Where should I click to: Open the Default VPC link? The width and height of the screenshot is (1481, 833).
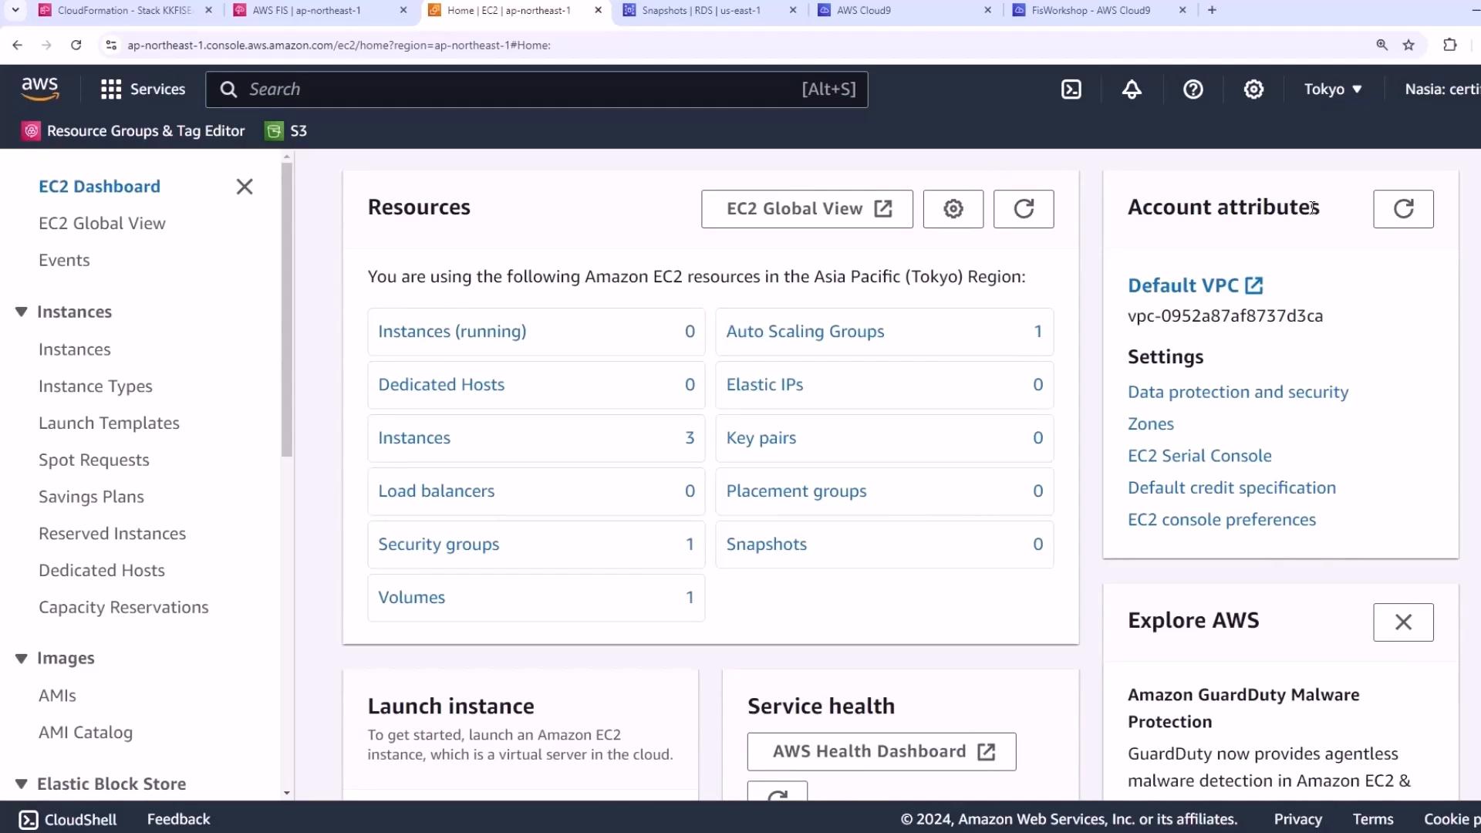[x=1195, y=285]
